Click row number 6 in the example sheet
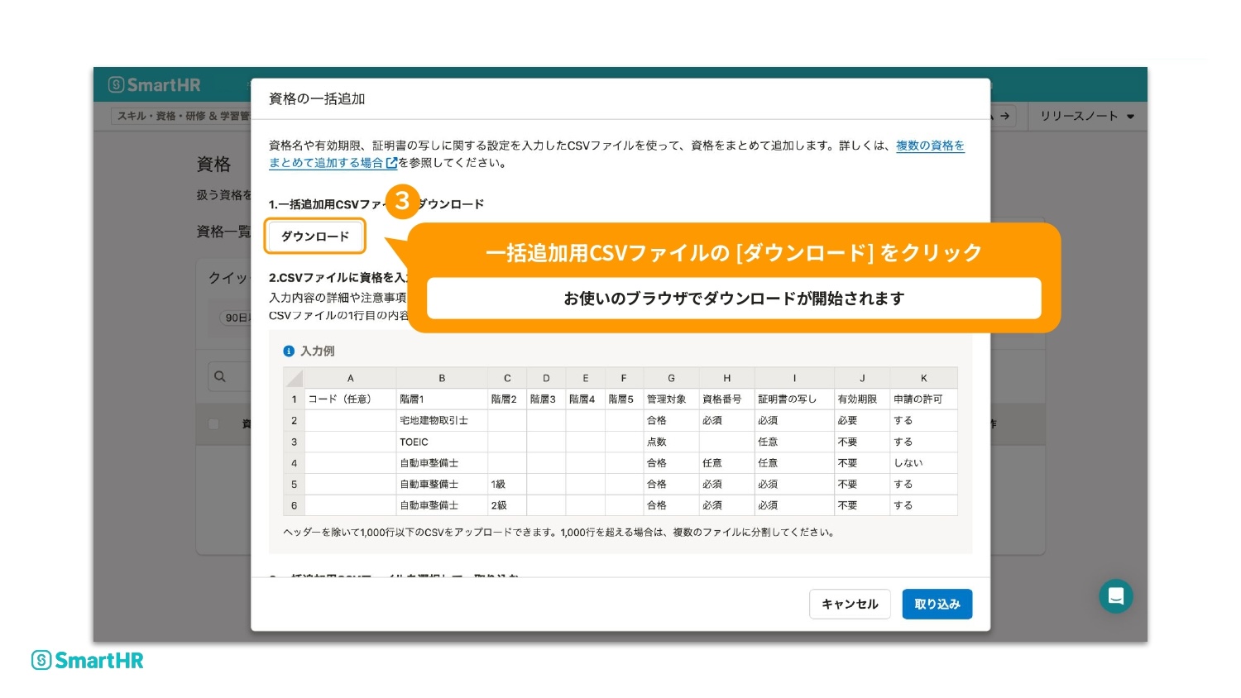This screenshot has height=698, width=1241. point(294,505)
